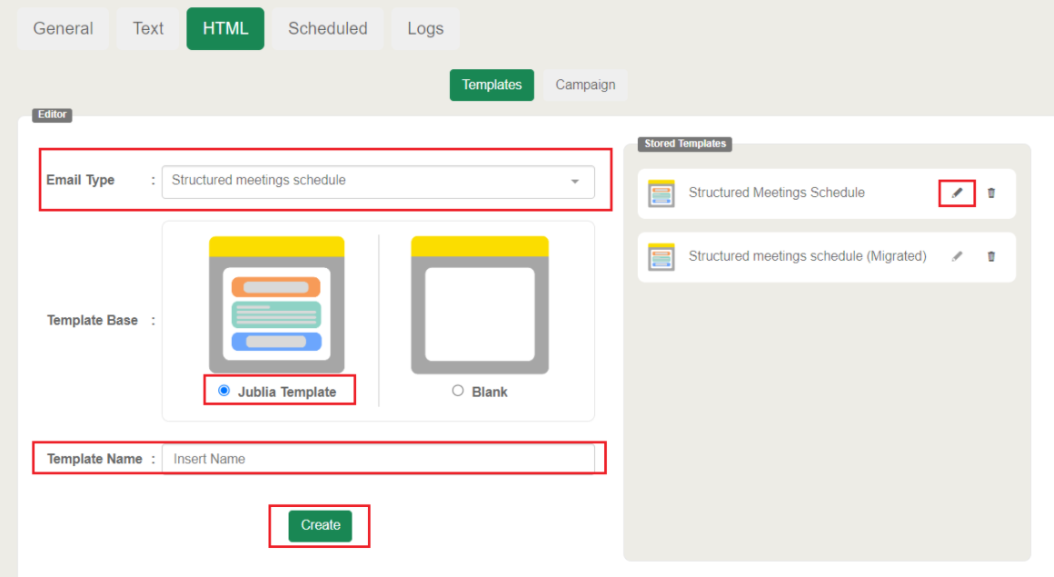Image resolution: width=1054 pixels, height=577 pixels.
Task: Go to the Scheduled tab
Action: [x=327, y=28]
